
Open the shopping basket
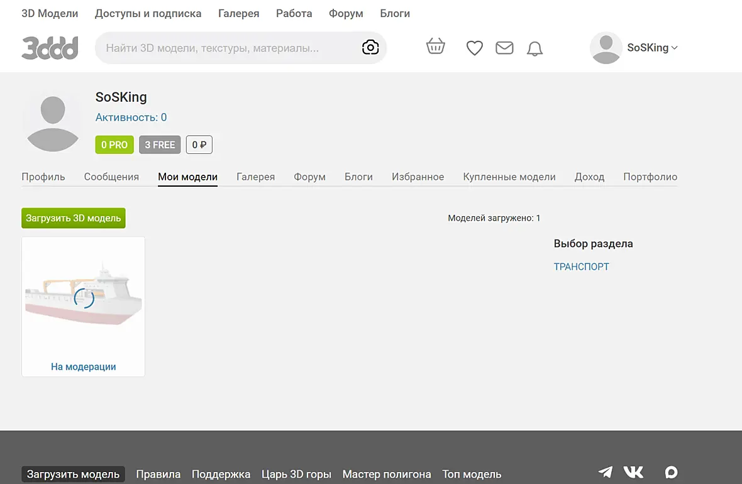[x=435, y=47]
